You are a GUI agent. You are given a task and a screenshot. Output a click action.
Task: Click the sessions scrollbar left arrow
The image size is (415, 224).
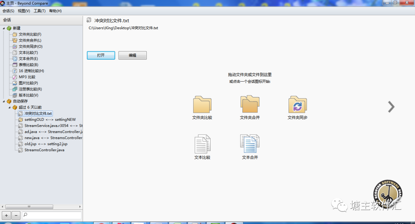[2, 207]
